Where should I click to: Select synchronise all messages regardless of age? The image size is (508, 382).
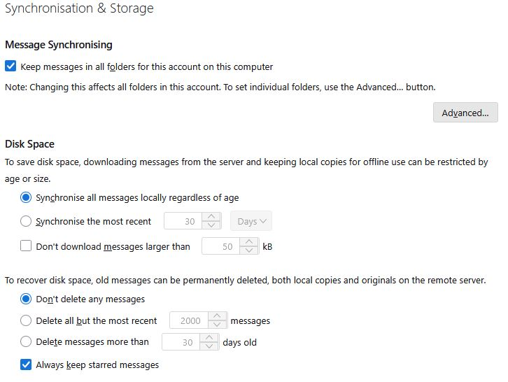[27, 198]
